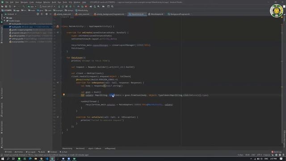Click the 4 spaces indent setting
Screen dimensions: 286x161
[267, 155]
